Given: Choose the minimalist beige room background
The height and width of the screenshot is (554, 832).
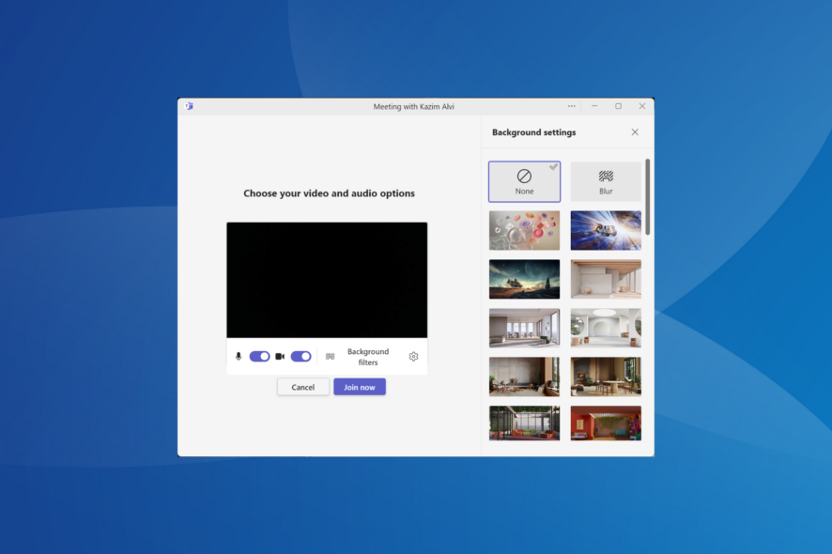Looking at the screenshot, I should click(x=606, y=279).
